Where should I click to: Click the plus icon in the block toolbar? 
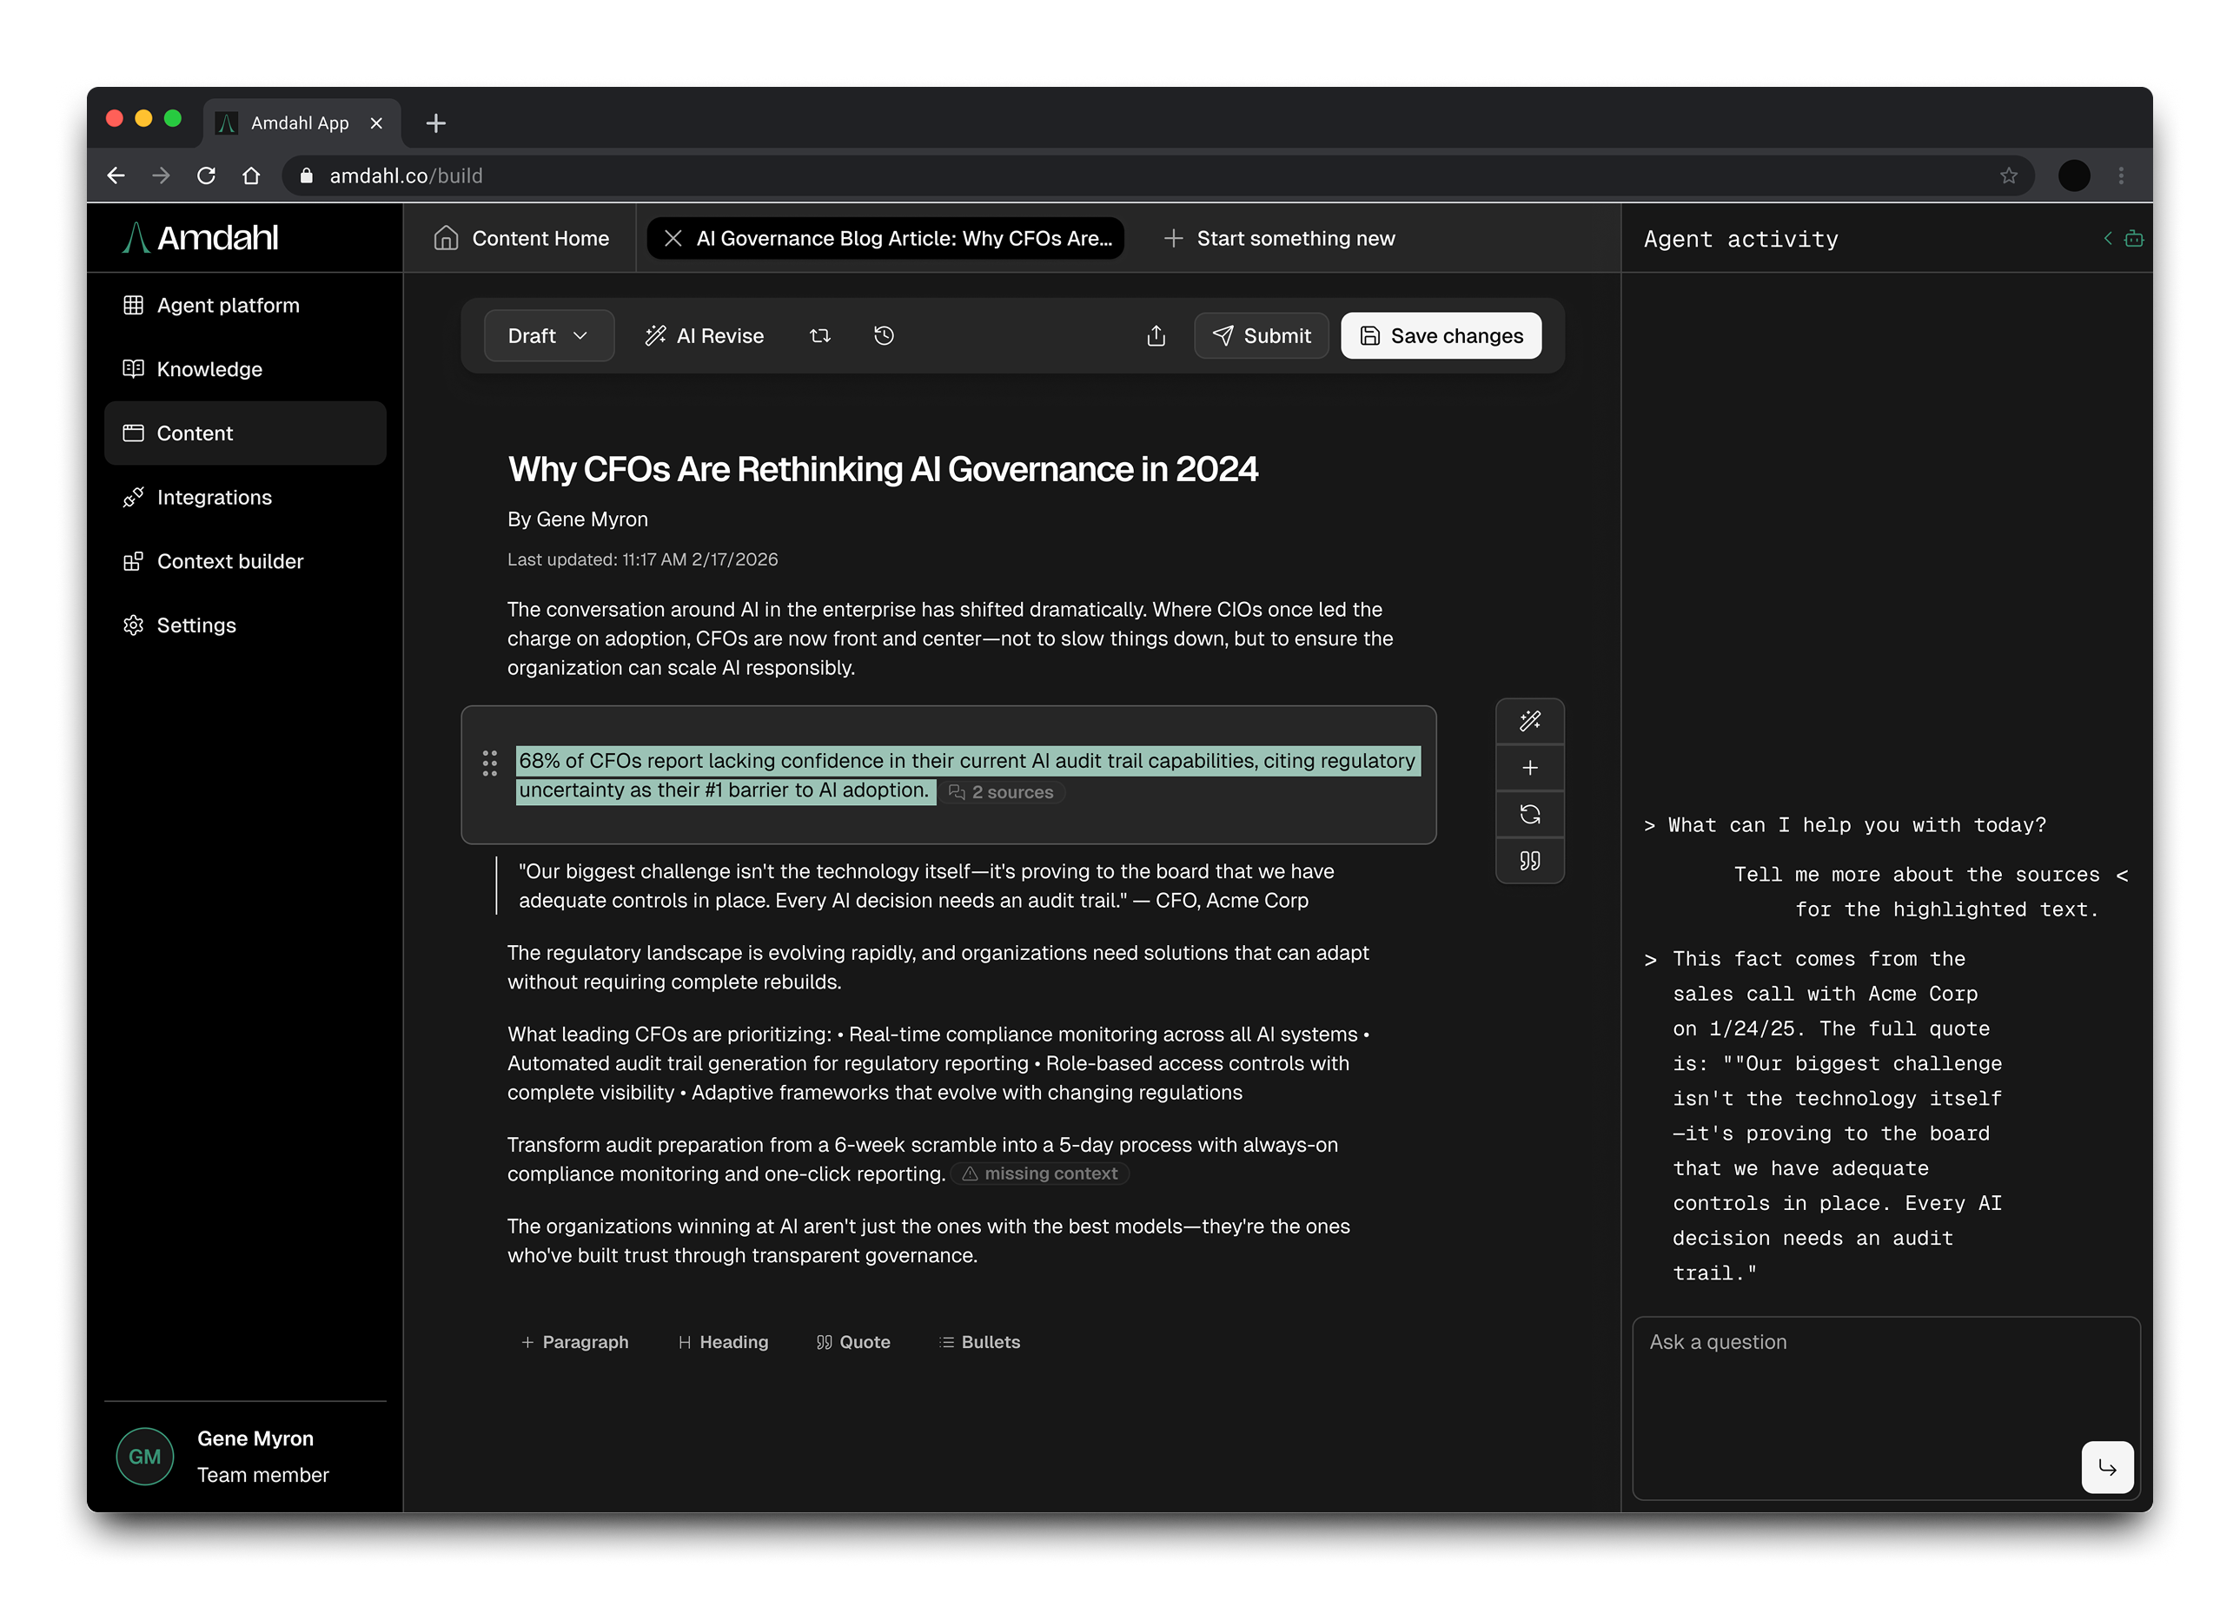[x=1529, y=769]
